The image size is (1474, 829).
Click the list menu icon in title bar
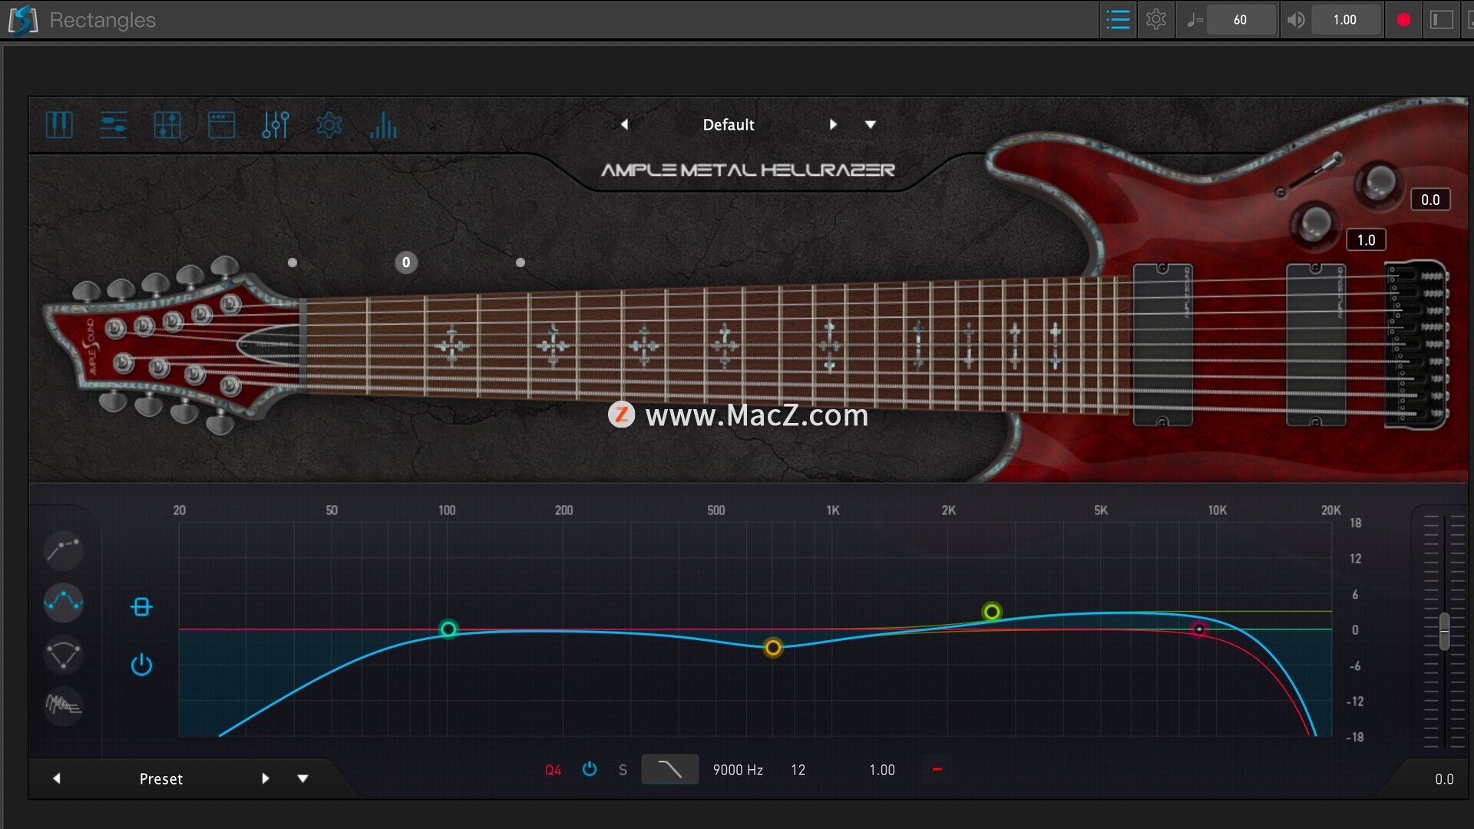point(1118,20)
